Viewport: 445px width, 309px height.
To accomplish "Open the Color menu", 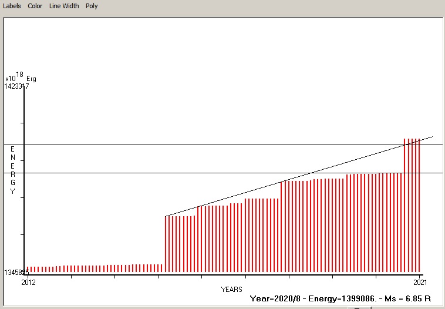I will point(35,6).
